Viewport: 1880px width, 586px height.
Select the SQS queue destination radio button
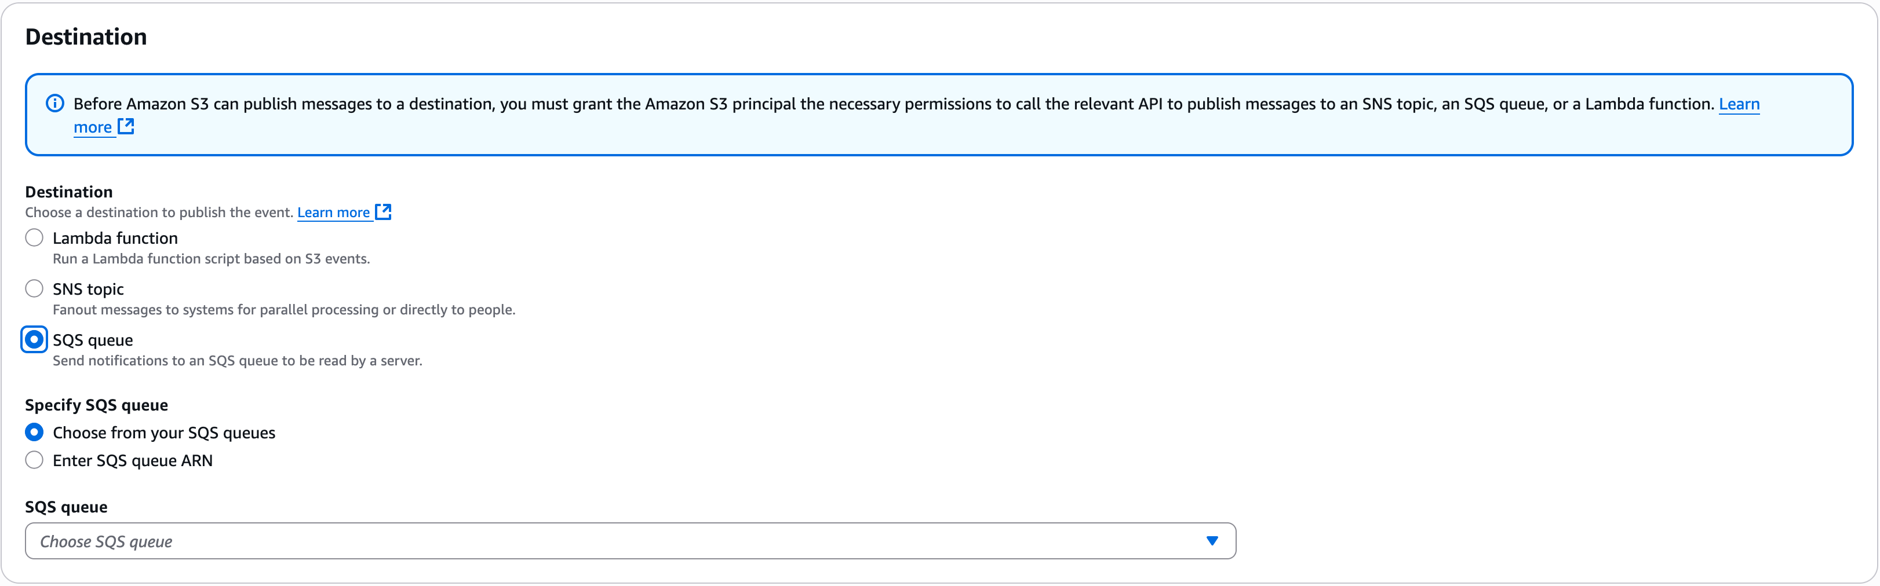[x=34, y=340]
